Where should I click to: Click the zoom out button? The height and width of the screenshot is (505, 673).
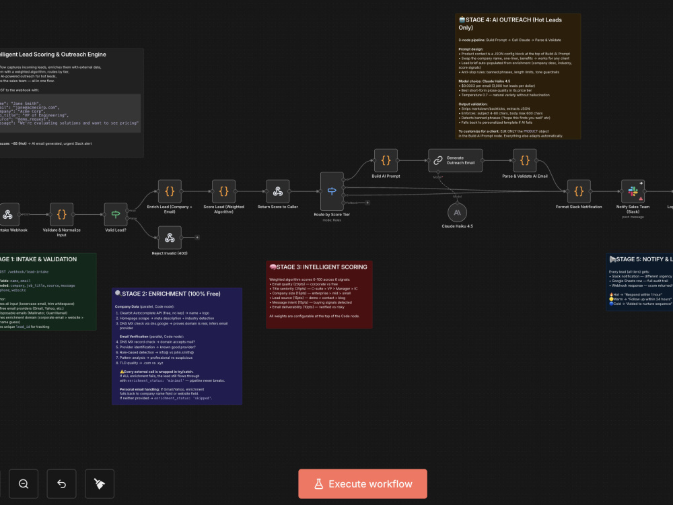click(x=24, y=484)
